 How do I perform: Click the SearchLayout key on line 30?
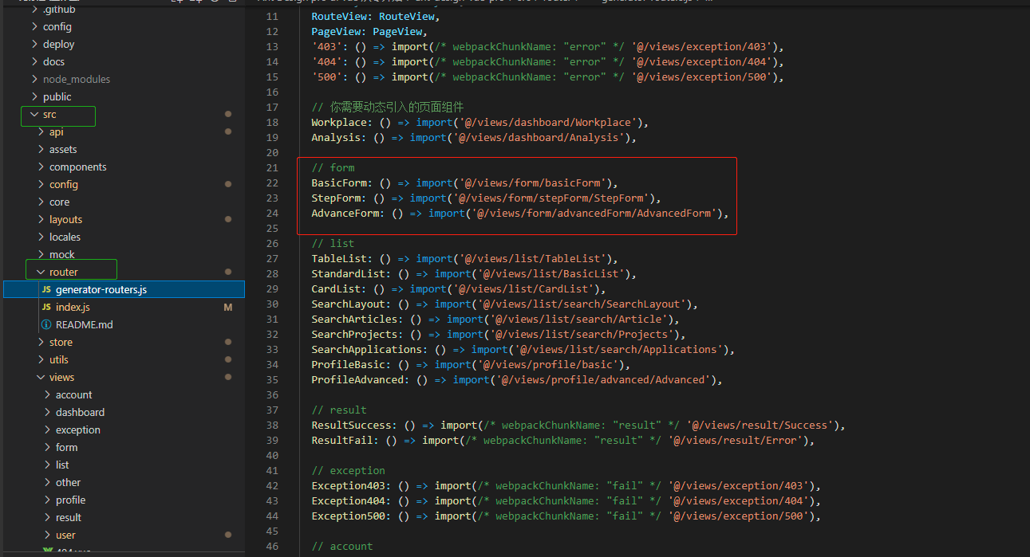pos(348,304)
